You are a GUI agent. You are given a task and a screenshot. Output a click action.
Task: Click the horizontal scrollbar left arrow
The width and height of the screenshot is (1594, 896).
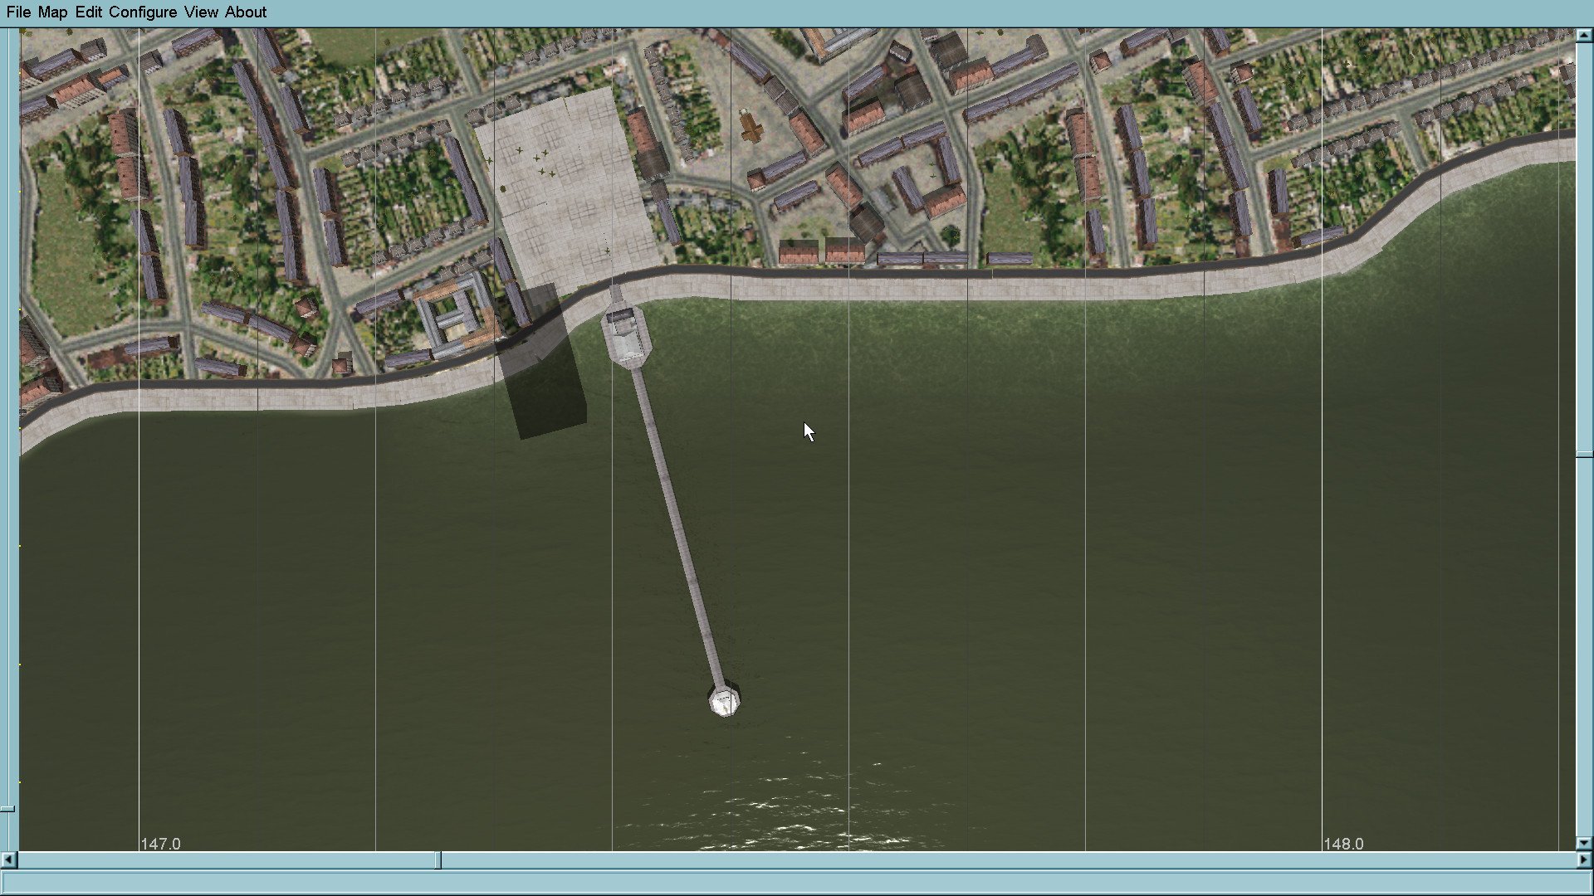coord(8,860)
